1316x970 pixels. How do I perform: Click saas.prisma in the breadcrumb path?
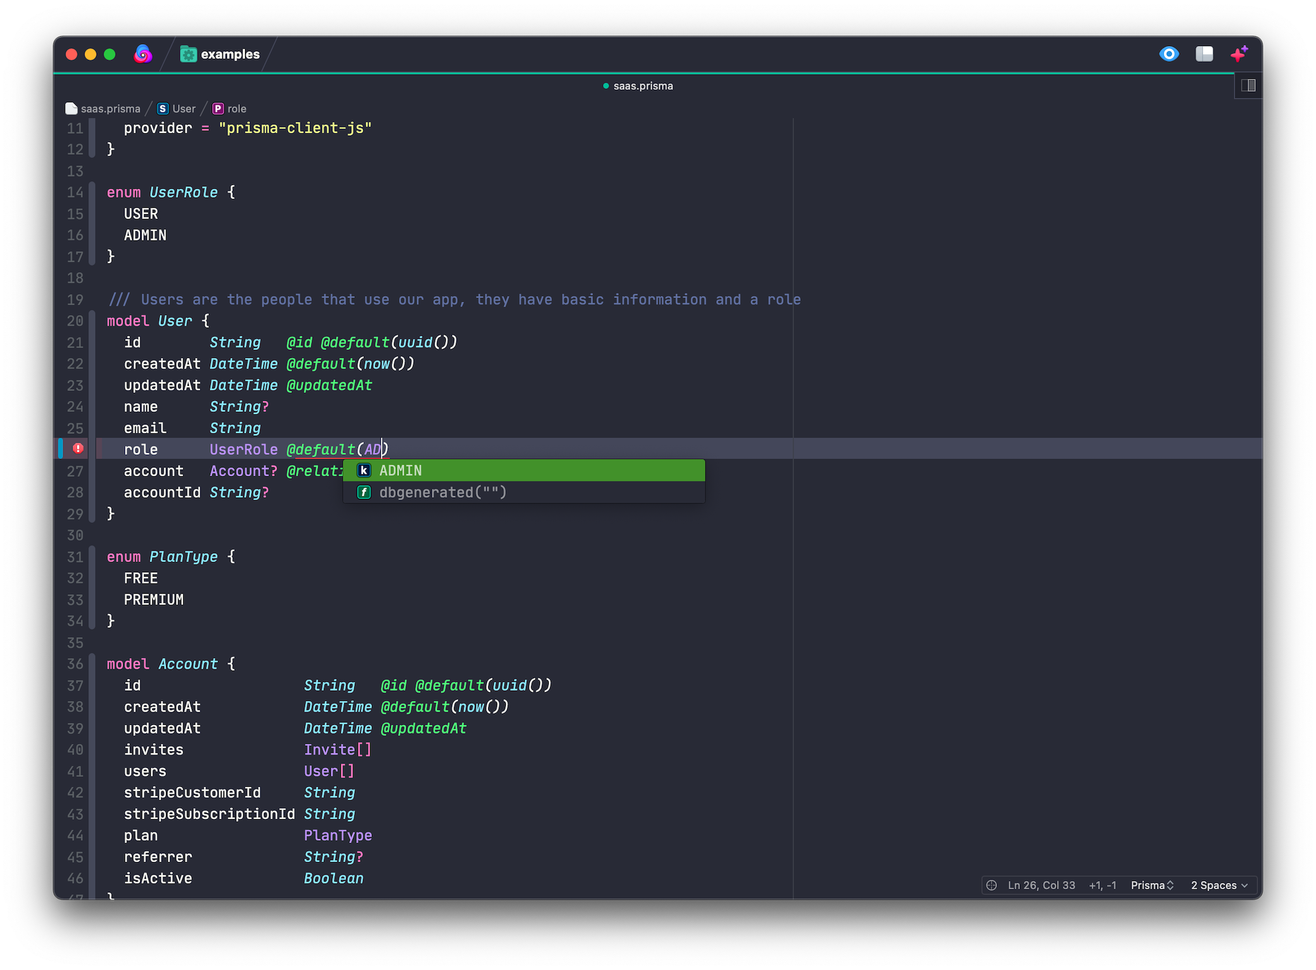coord(110,109)
